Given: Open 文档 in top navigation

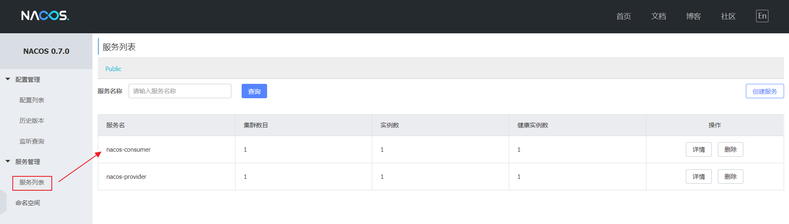Looking at the screenshot, I should (x=658, y=16).
